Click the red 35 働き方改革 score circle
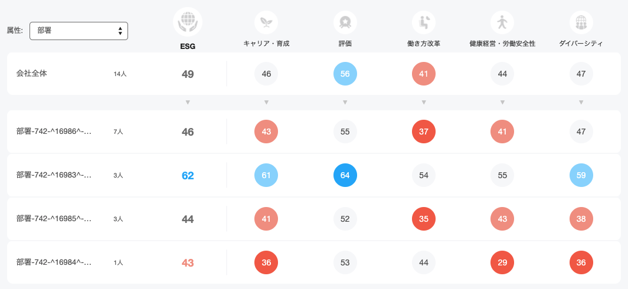Image resolution: width=628 pixels, height=289 pixels. coord(424,219)
